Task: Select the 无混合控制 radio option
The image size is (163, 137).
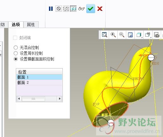Action: click(16, 47)
